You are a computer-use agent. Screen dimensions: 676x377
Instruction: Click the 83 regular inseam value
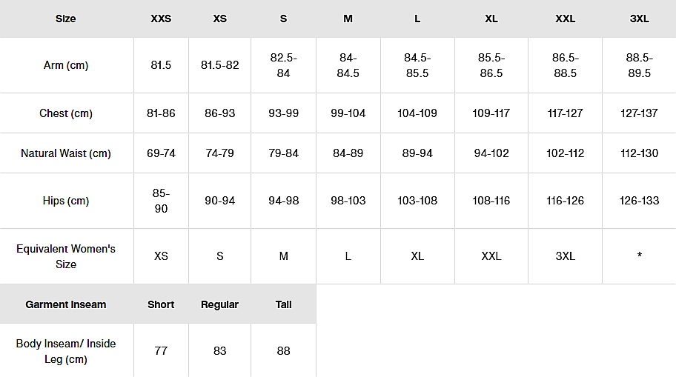click(219, 351)
